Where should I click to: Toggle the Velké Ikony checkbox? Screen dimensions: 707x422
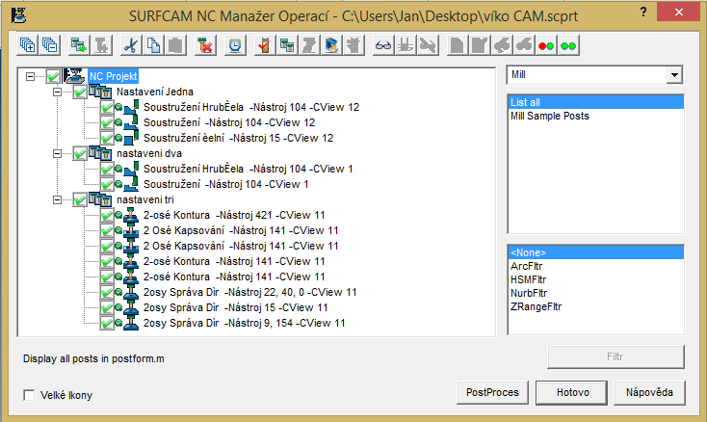point(29,395)
